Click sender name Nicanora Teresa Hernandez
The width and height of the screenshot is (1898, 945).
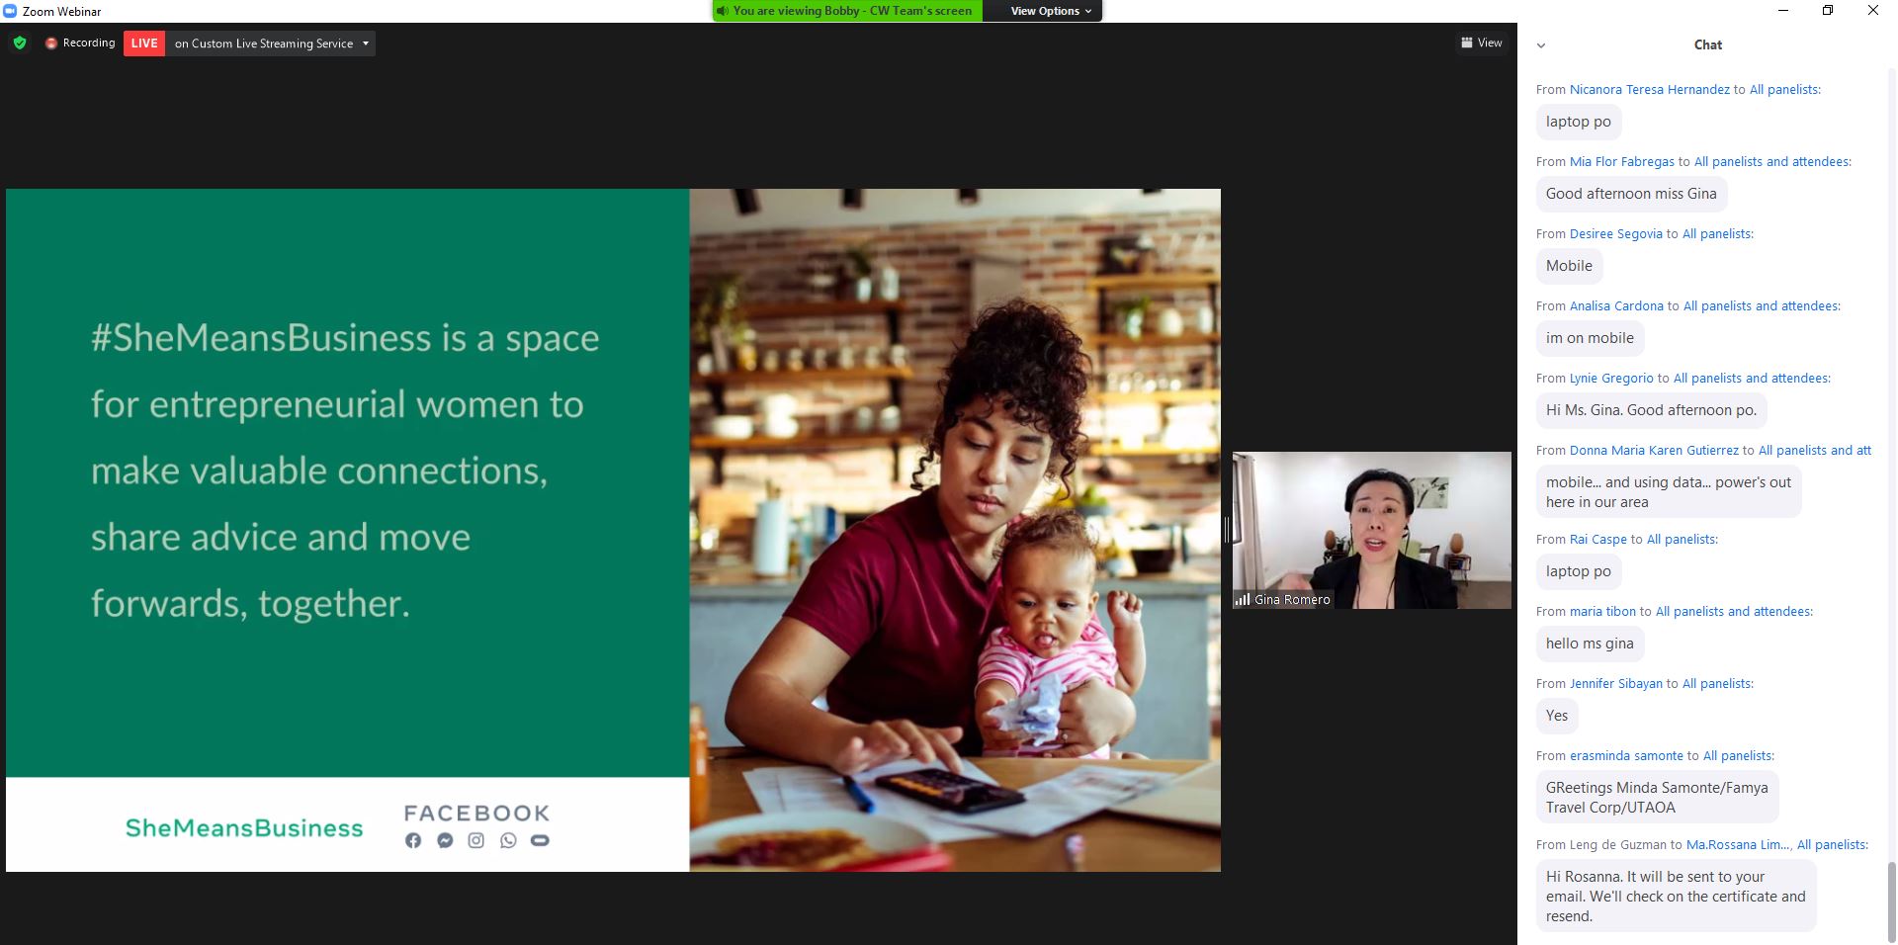[x=1649, y=89]
